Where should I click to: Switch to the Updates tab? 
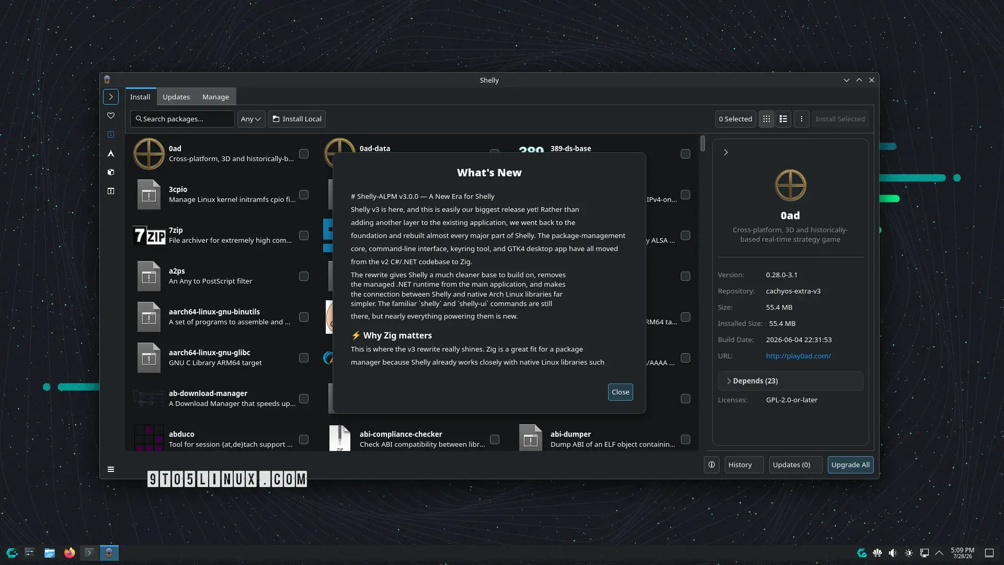pyautogui.click(x=176, y=97)
